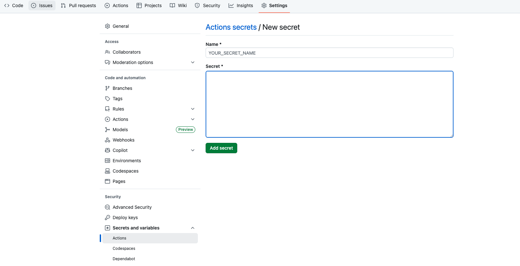Open Models settings page
Screen dimensions: 520x266
[150, 130]
